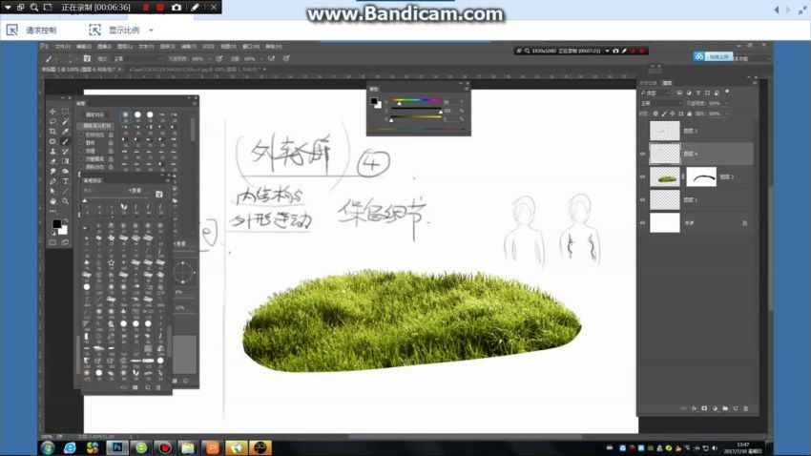Screen dimensions: 811x456
Task: Click 请求控制 request control button
Action: pyautogui.click(x=32, y=30)
